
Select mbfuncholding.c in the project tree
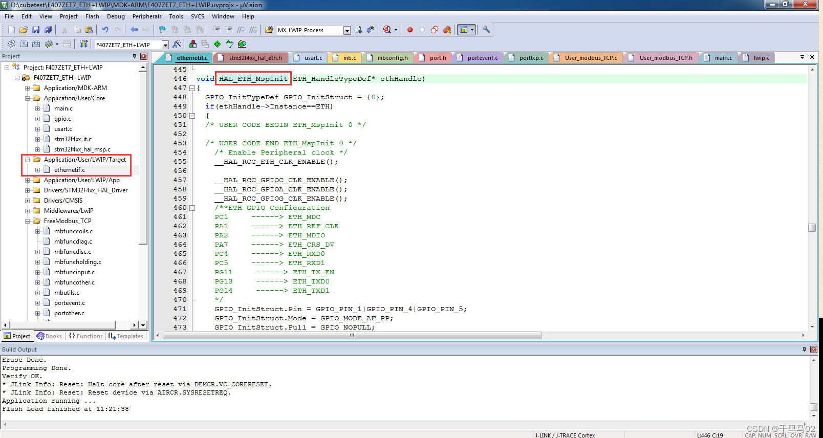point(78,262)
